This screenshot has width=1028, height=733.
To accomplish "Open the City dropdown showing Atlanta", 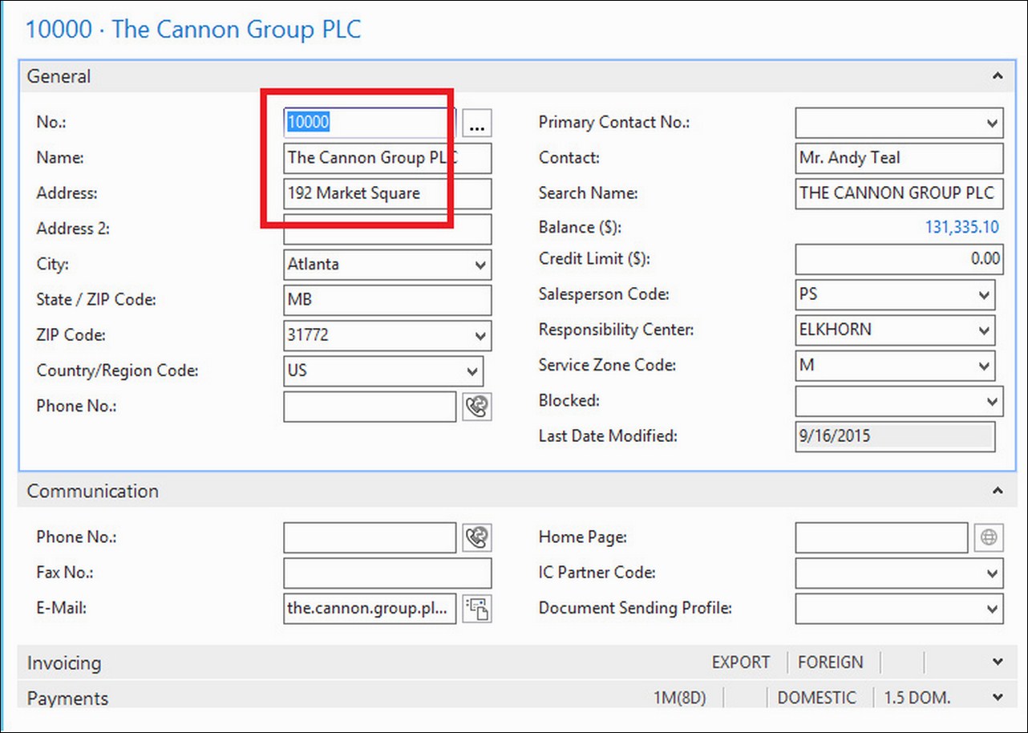I will [480, 265].
